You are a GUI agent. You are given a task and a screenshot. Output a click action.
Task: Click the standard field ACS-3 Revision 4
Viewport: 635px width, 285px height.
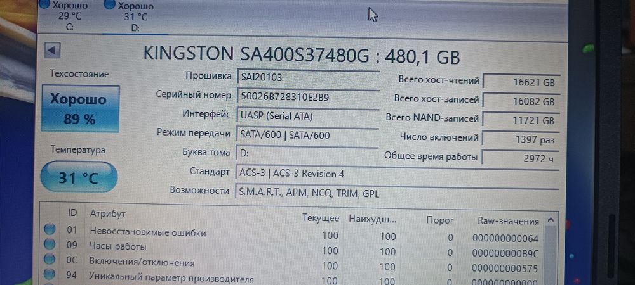(397, 173)
